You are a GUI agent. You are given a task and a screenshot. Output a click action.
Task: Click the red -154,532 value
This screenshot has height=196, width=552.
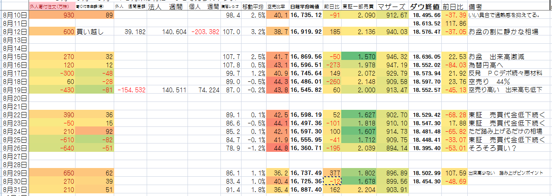131,90
